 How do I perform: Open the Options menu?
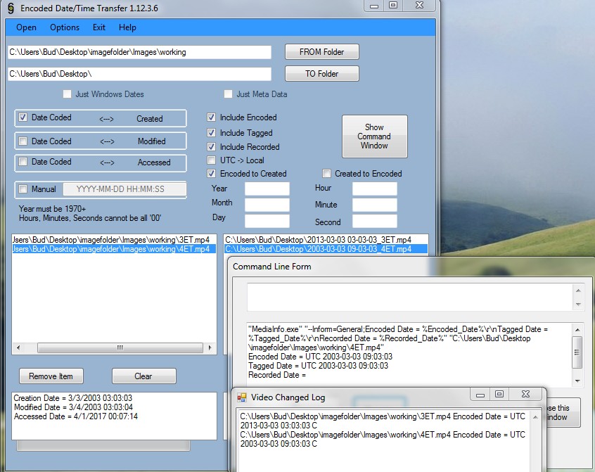click(64, 27)
